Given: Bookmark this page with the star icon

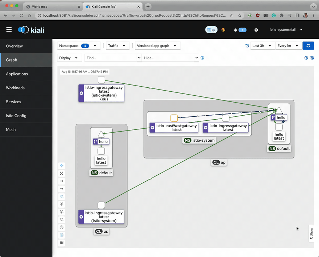Looking at the screenshot, I should pos(240,16).
